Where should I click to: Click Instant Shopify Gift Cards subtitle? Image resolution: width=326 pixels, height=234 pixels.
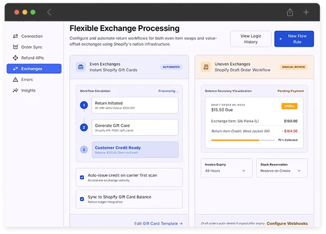point(113,70)
